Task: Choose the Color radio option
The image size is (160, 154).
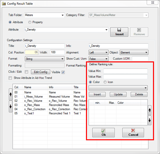Action: coord(90,82)
